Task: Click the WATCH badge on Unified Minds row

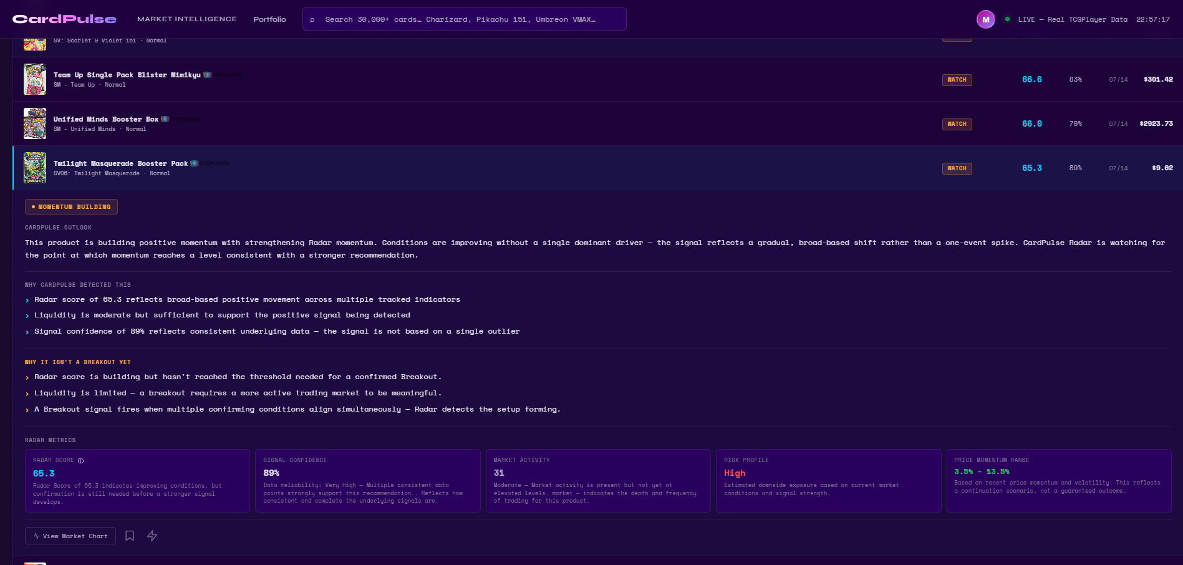Action: pos(957,124)
